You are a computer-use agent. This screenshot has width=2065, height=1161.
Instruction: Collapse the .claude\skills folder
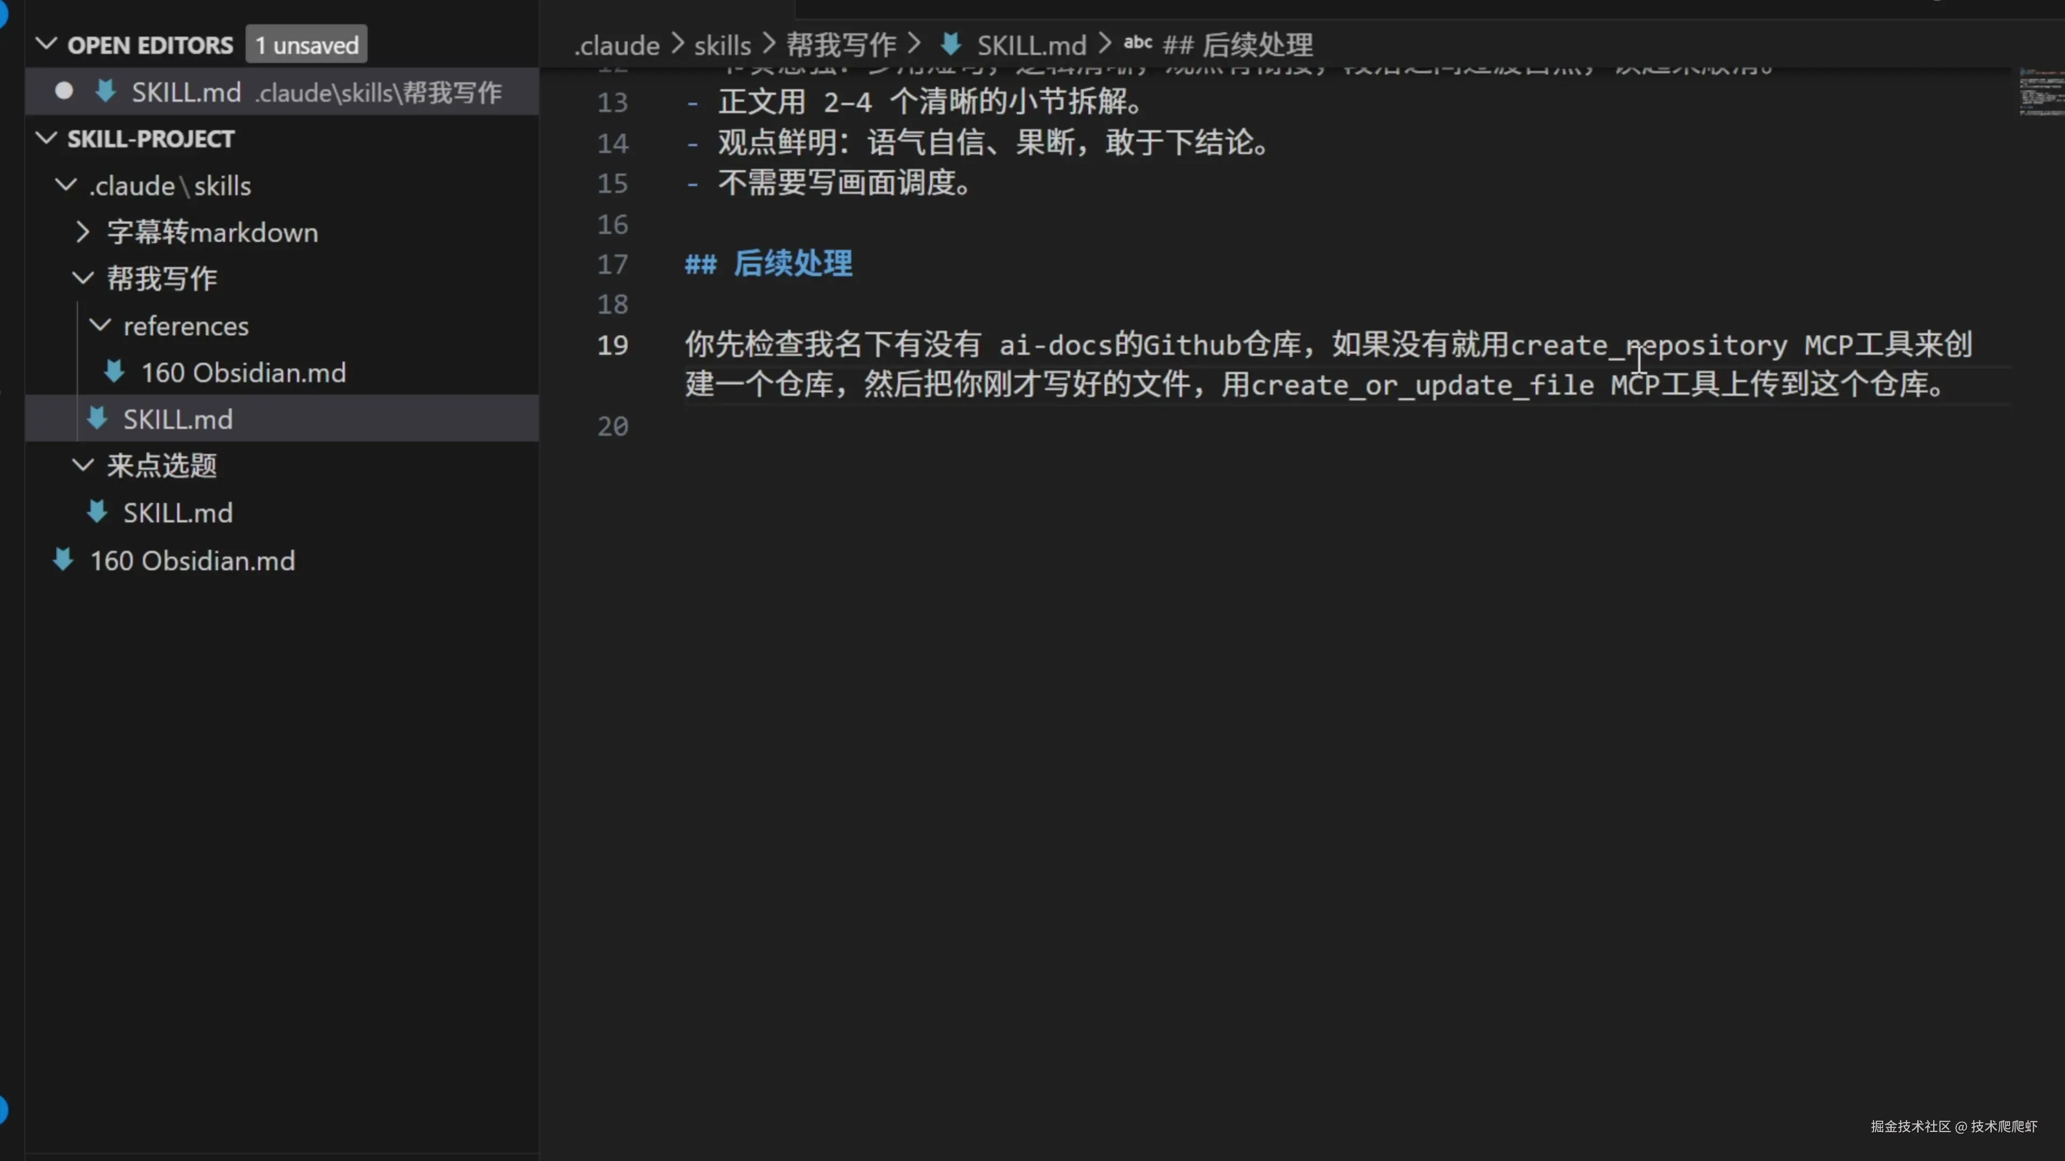pyautogui.click(x=66, y=185)
